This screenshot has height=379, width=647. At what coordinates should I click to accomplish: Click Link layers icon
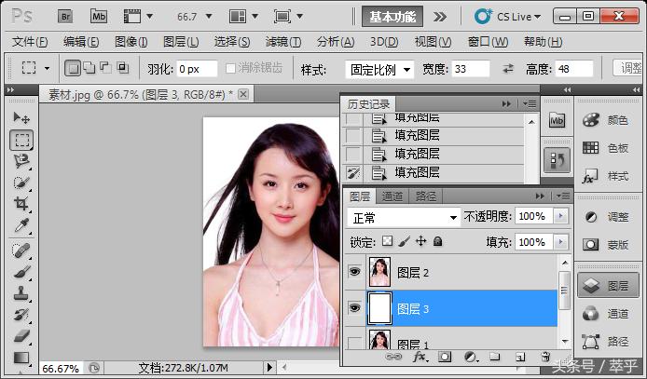[392, 357]
